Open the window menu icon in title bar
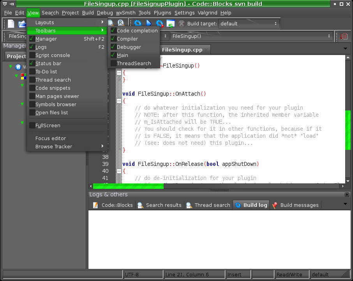The width and height of the screenshot is (353, 281). click(5, 4)
